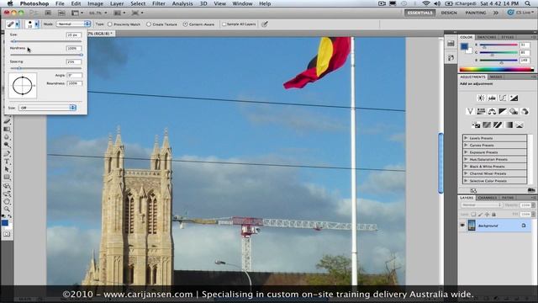The image size is (538, 303).
Task: Open the Filter menu
Action: 159,3
